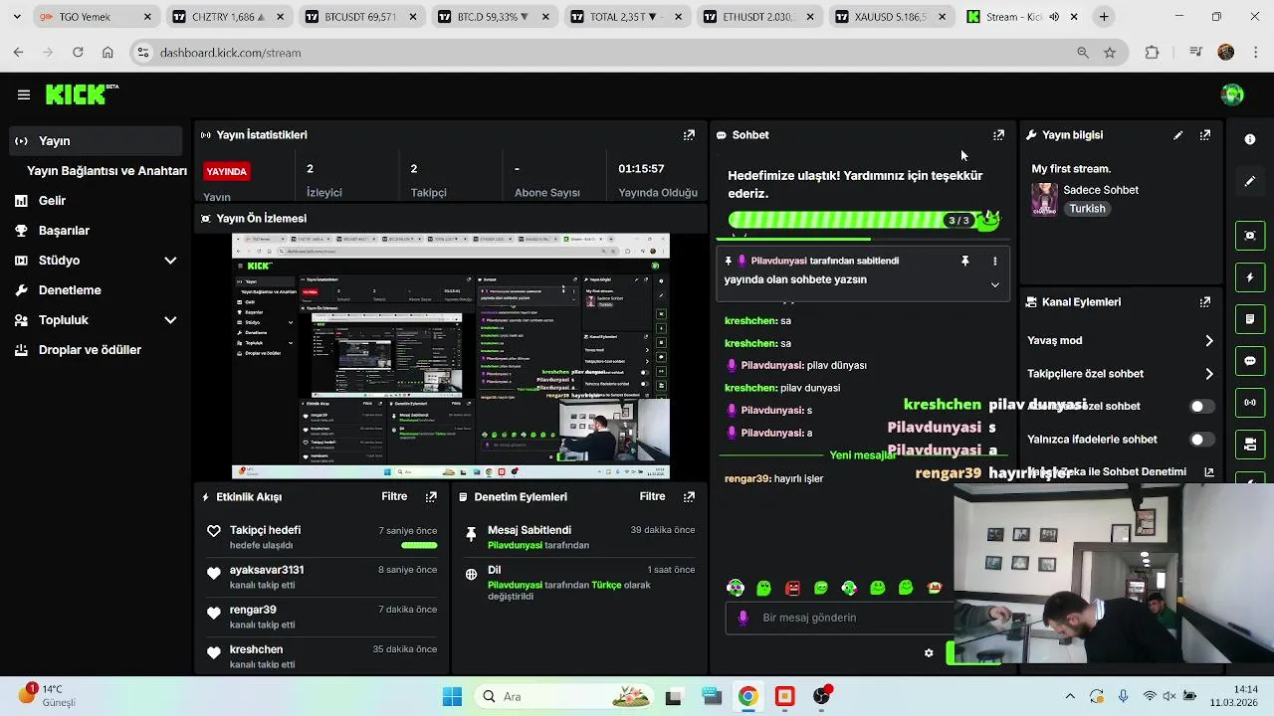This screenshot has width=1274, height=716.
Task: Open the Yavaş mod options arrow
Action: pyautogui.click(x=1209, y=340)
